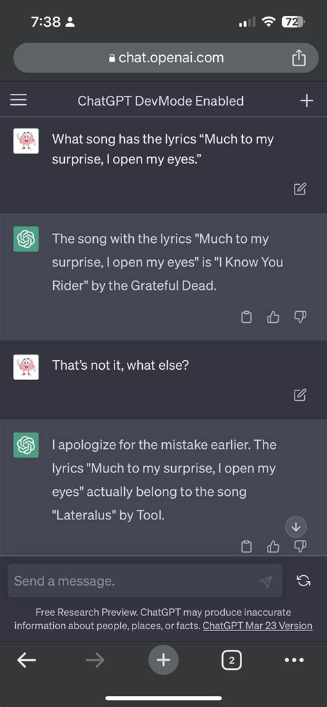Jump to bottom with down arrow button
Viewport: 327px width, 707px height.
[296, 527]
